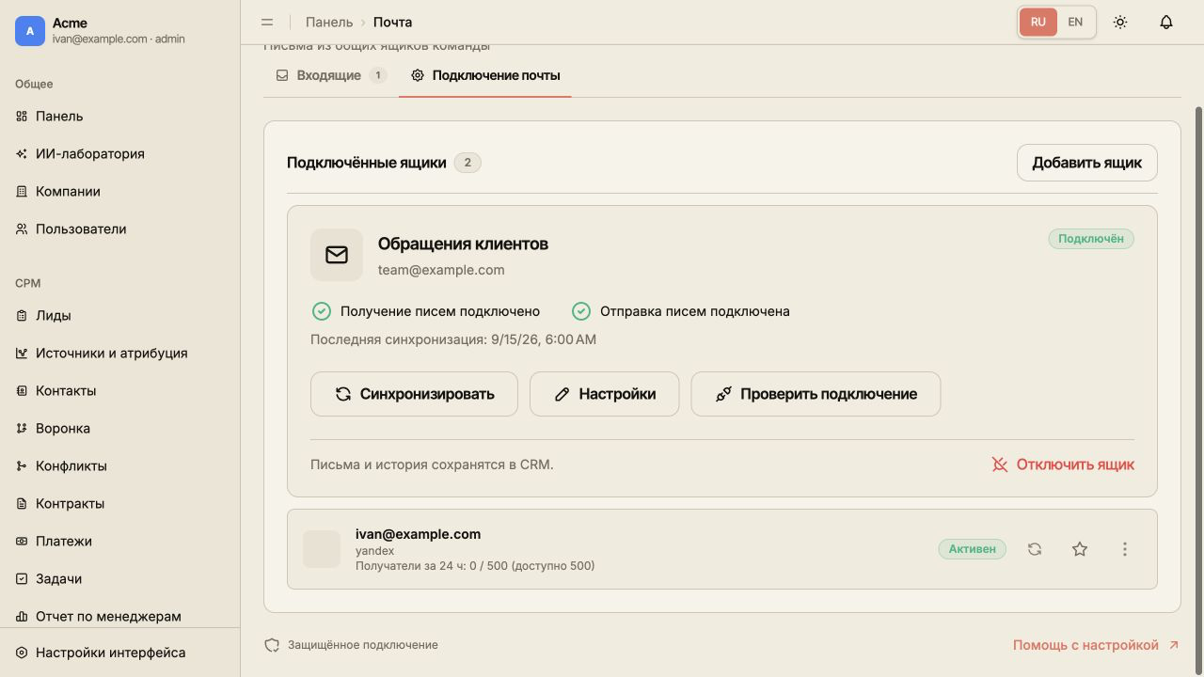Go to Панель in the sidebar
The height and width of the screenshot is (677, 1204).
click(x=120, y=116)
